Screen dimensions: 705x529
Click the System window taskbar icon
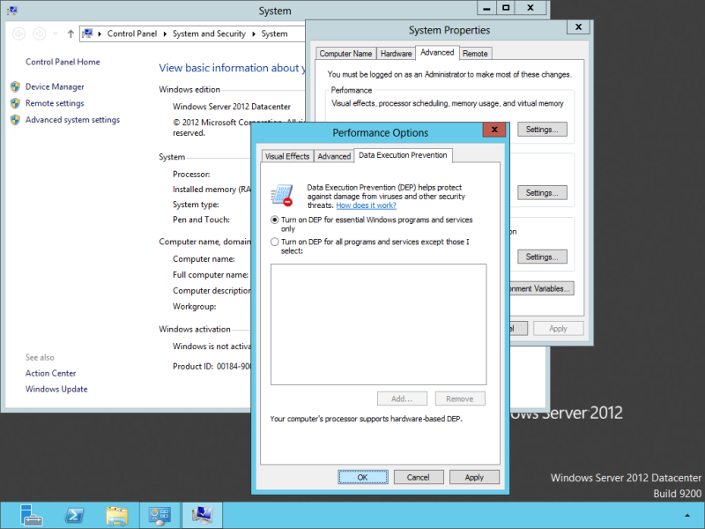(202, 516)
